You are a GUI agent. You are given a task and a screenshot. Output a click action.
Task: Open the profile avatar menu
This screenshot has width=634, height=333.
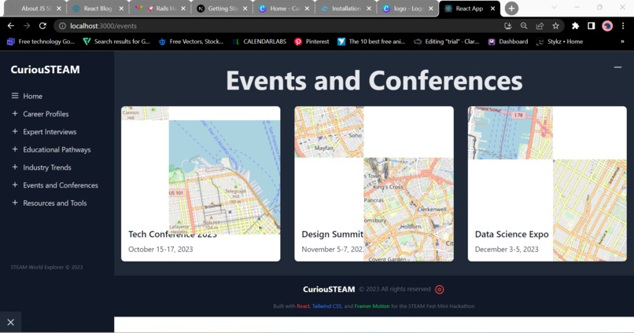click(607, 26)
